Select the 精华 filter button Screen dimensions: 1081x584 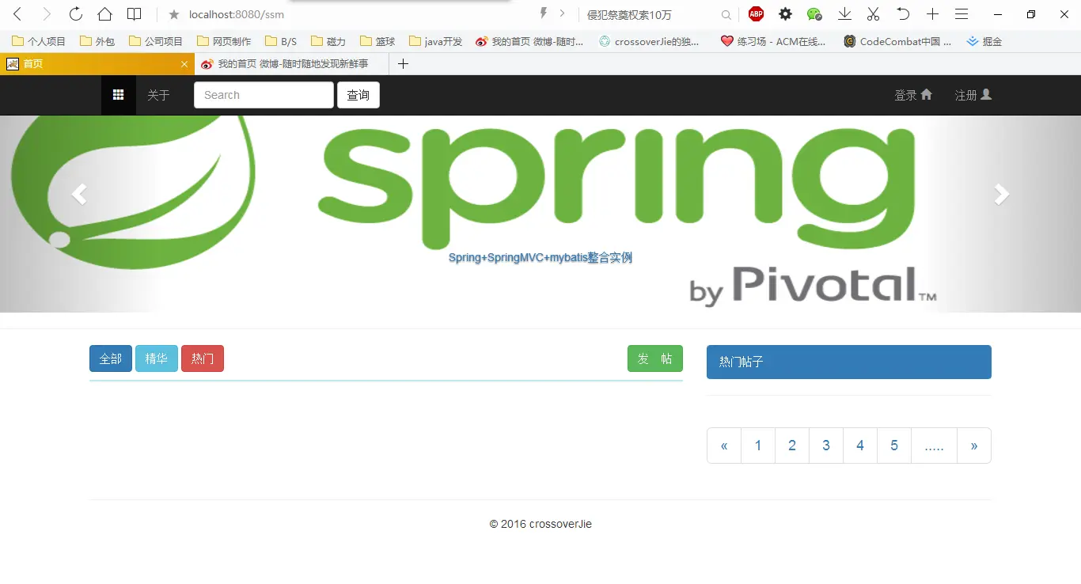tap(157, 358)
